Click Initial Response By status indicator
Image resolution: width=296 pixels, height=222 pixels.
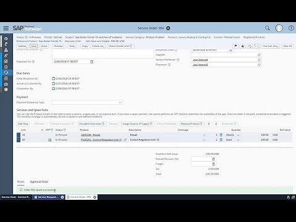pos(54,78)
